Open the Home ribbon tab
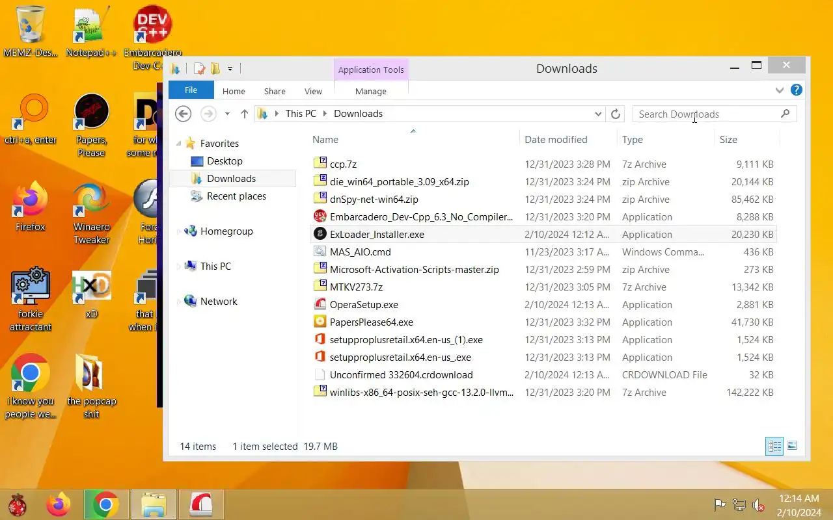 click(234, 91)
